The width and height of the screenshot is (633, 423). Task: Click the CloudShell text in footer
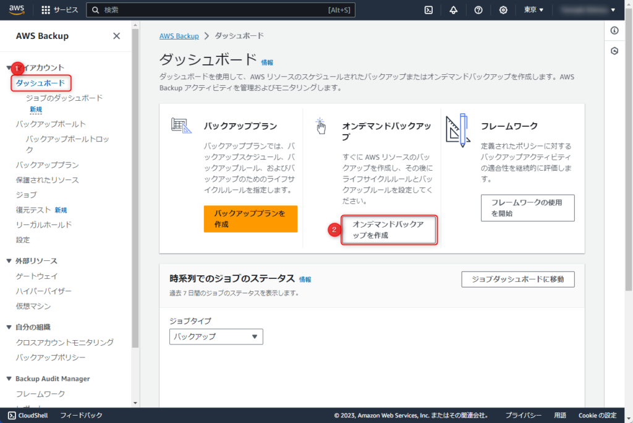(x=33, y=416)
